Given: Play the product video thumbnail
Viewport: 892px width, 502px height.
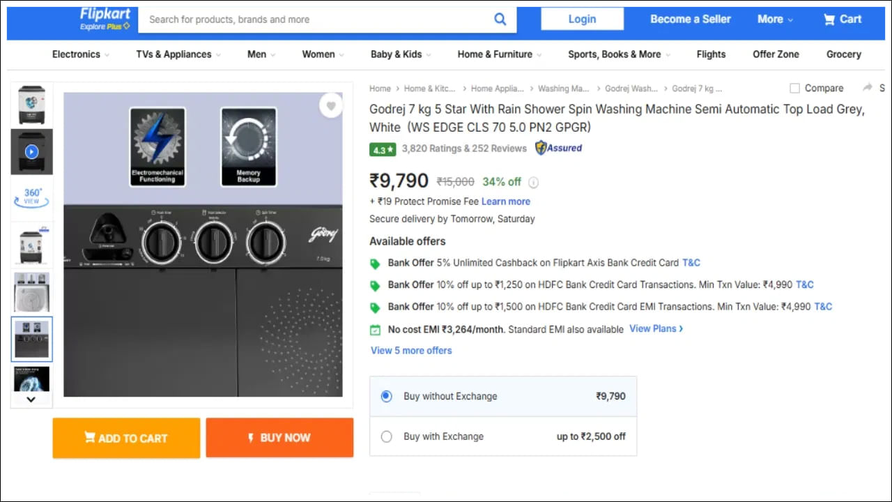Looking at the screenshot, I should (x=32, y=151).
